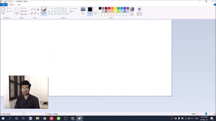This screenshot has height=121, width=216.
Task: Open the Paste dropdown arrow
Action: [x=3, y=15]
